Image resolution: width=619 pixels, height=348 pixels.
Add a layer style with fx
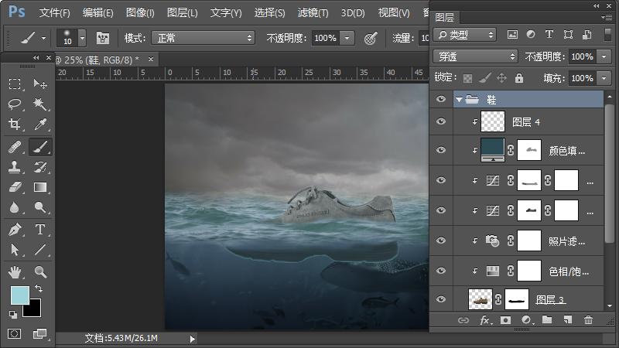[485, 320]
